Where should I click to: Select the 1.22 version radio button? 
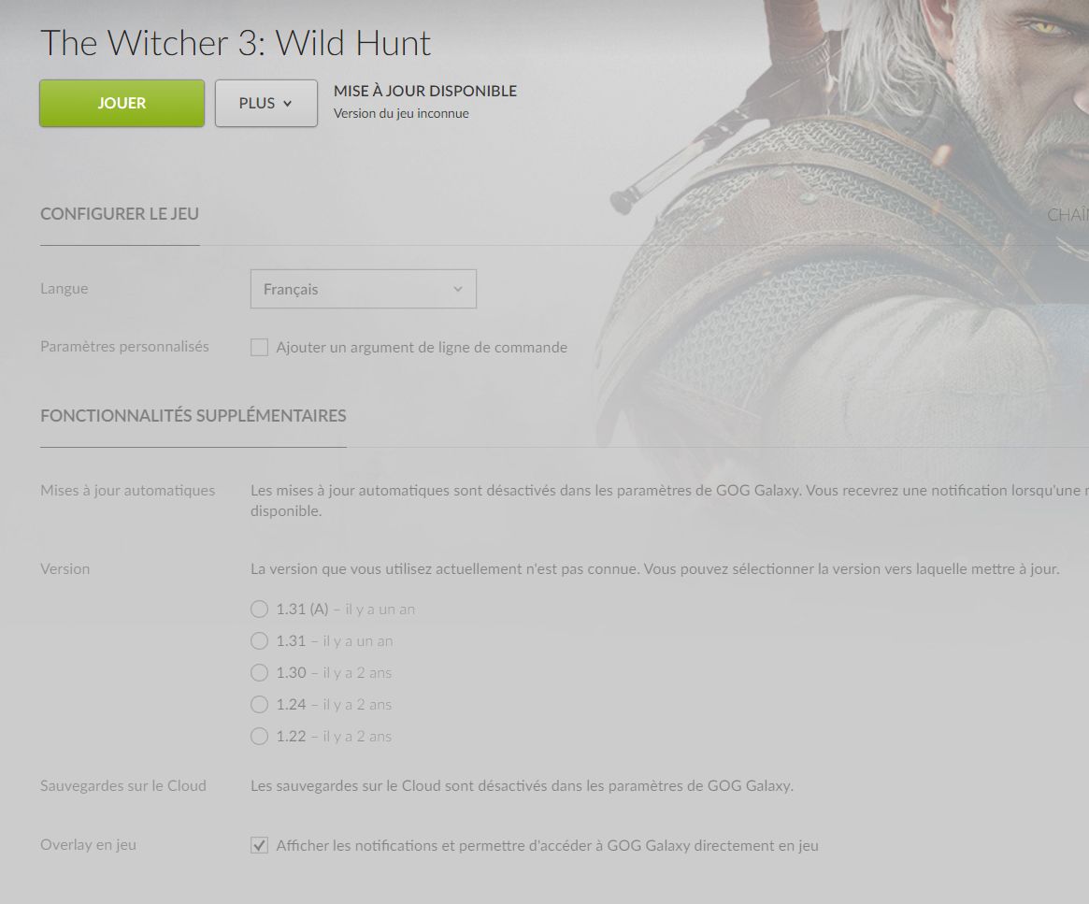coord(259,736)
